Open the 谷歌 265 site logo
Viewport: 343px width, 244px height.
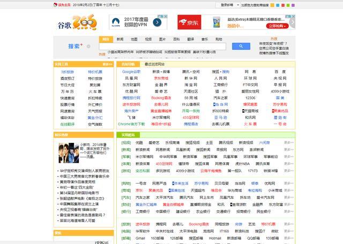click(77, 22)
